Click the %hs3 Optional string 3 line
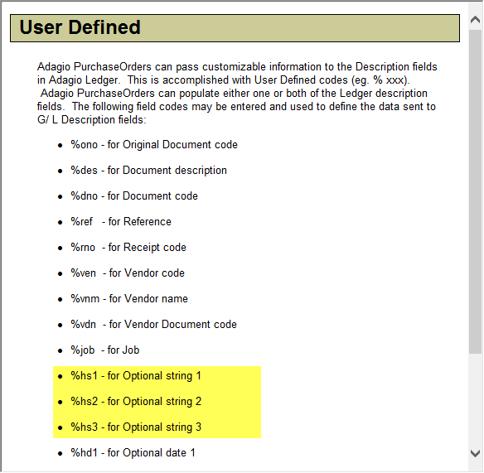The height and width of the screenshot is (473, 484). click(136, 427)
